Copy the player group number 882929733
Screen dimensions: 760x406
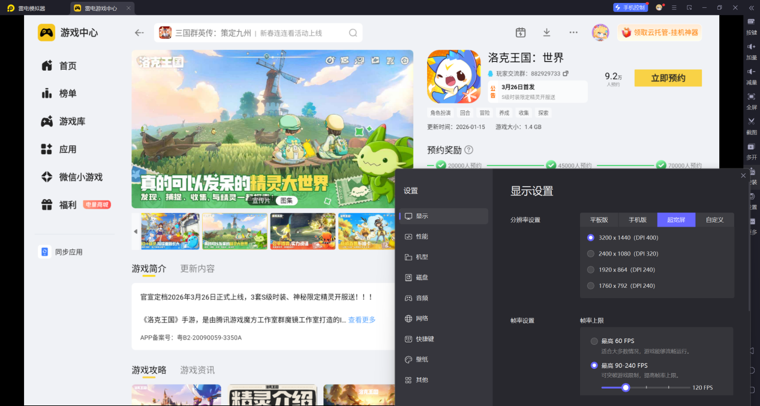(566, 73)
